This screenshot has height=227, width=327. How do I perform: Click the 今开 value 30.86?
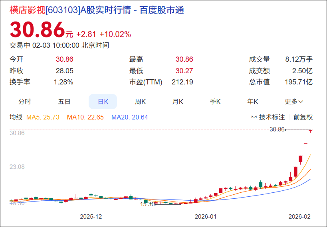[64, 59]
